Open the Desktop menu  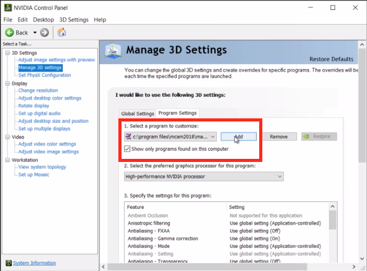[x=43, y=20]
